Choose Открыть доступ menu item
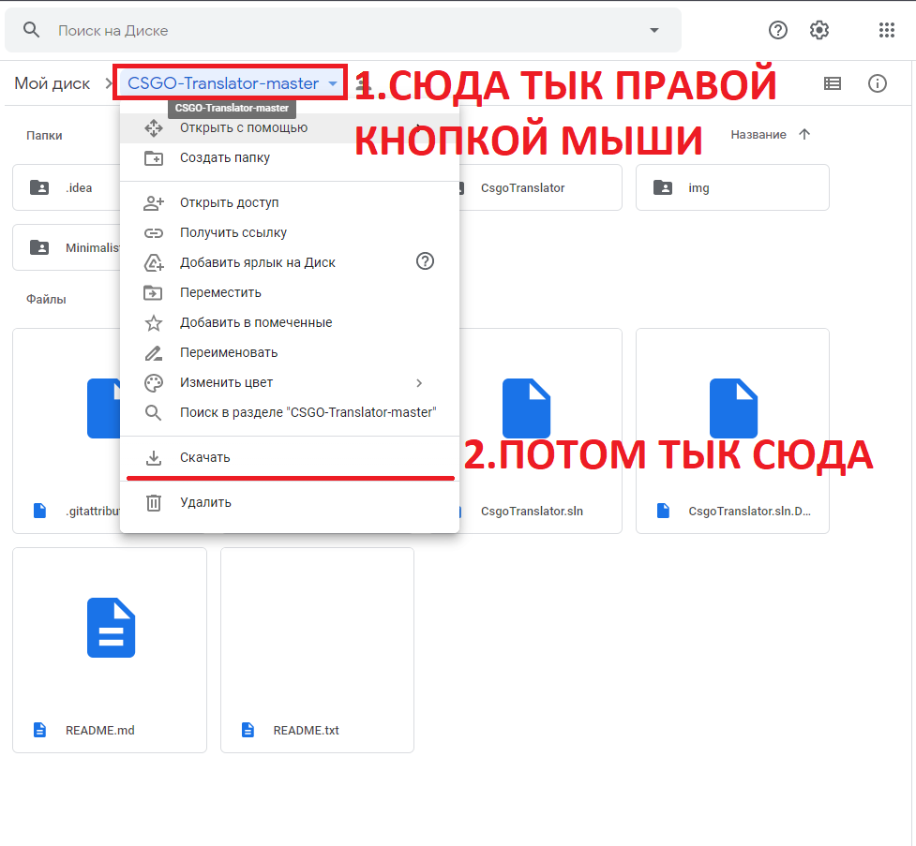This screenshot has width=916, height=846. [x=289, y=202]
